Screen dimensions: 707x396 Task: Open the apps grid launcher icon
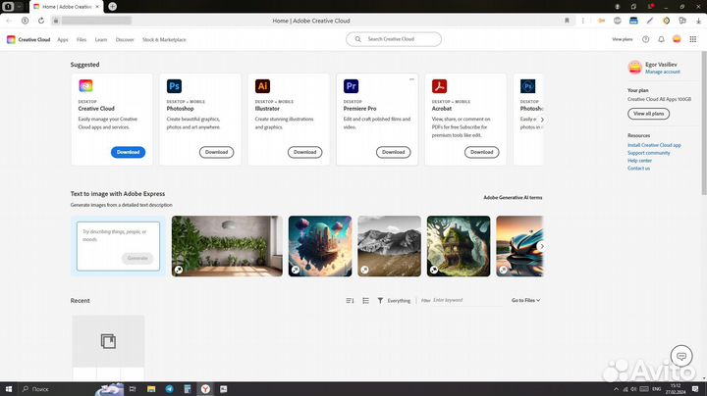[693, 39]
